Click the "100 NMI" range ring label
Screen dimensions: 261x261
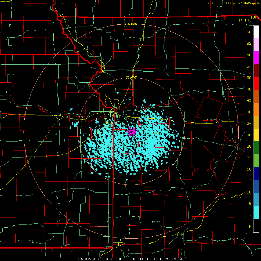131,24
